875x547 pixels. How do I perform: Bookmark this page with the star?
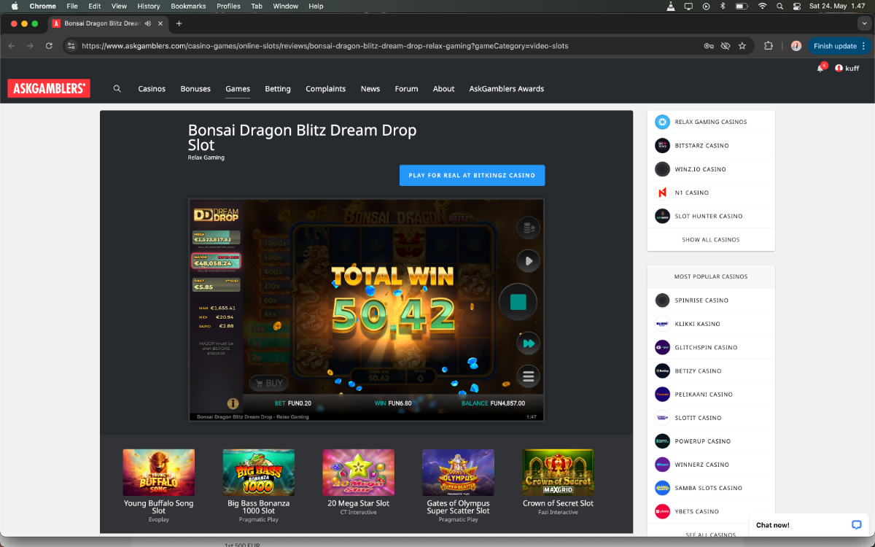tap(742, 46)
